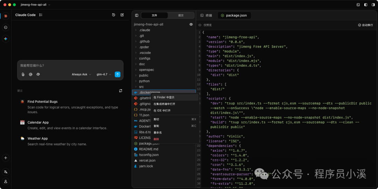Toggle the 仅预览 preview-only option

pos(205,25)
